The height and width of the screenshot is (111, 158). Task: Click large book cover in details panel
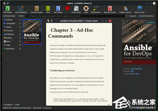(x=139, y=42)
